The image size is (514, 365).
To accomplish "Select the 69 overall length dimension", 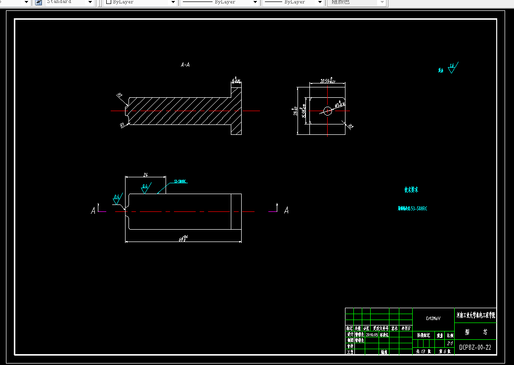I will click(183, 239).
